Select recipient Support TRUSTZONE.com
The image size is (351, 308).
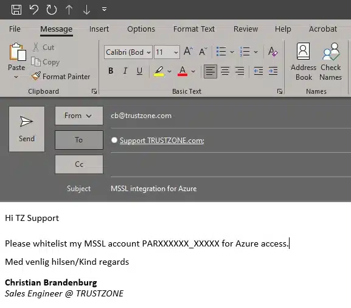click(x=162, y=141)
